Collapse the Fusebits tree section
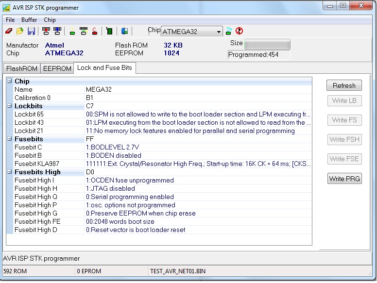 pos(9,139)
